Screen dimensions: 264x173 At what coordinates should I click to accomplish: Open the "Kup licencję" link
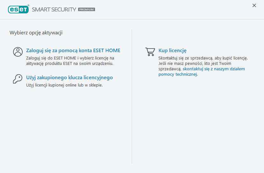coord(172,51)
